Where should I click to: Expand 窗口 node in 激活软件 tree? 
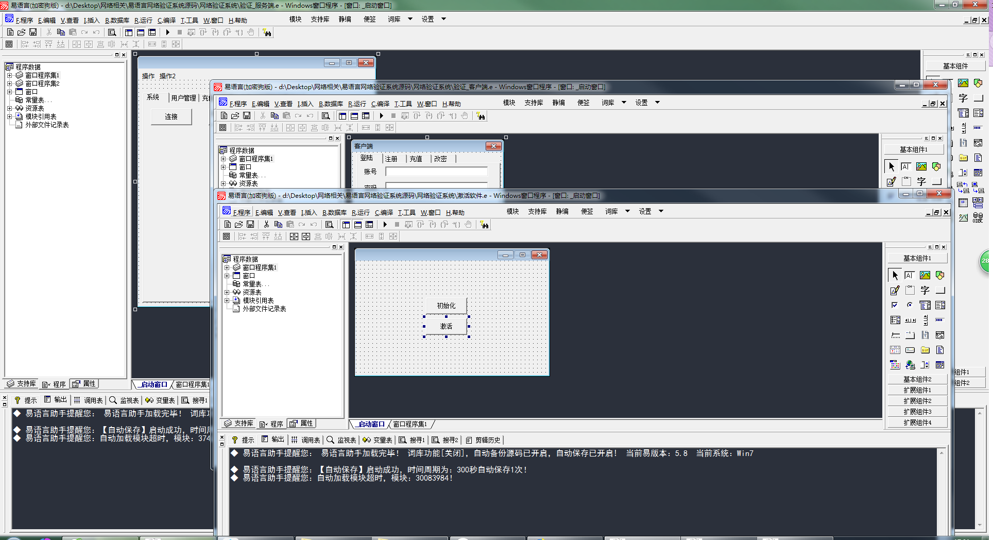pyautogui.click(x=227, y=276)
